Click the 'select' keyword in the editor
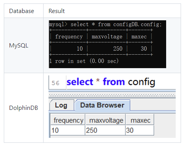Image resolution: width=186 pixels, height=147 pixels. tap(80, 82)
